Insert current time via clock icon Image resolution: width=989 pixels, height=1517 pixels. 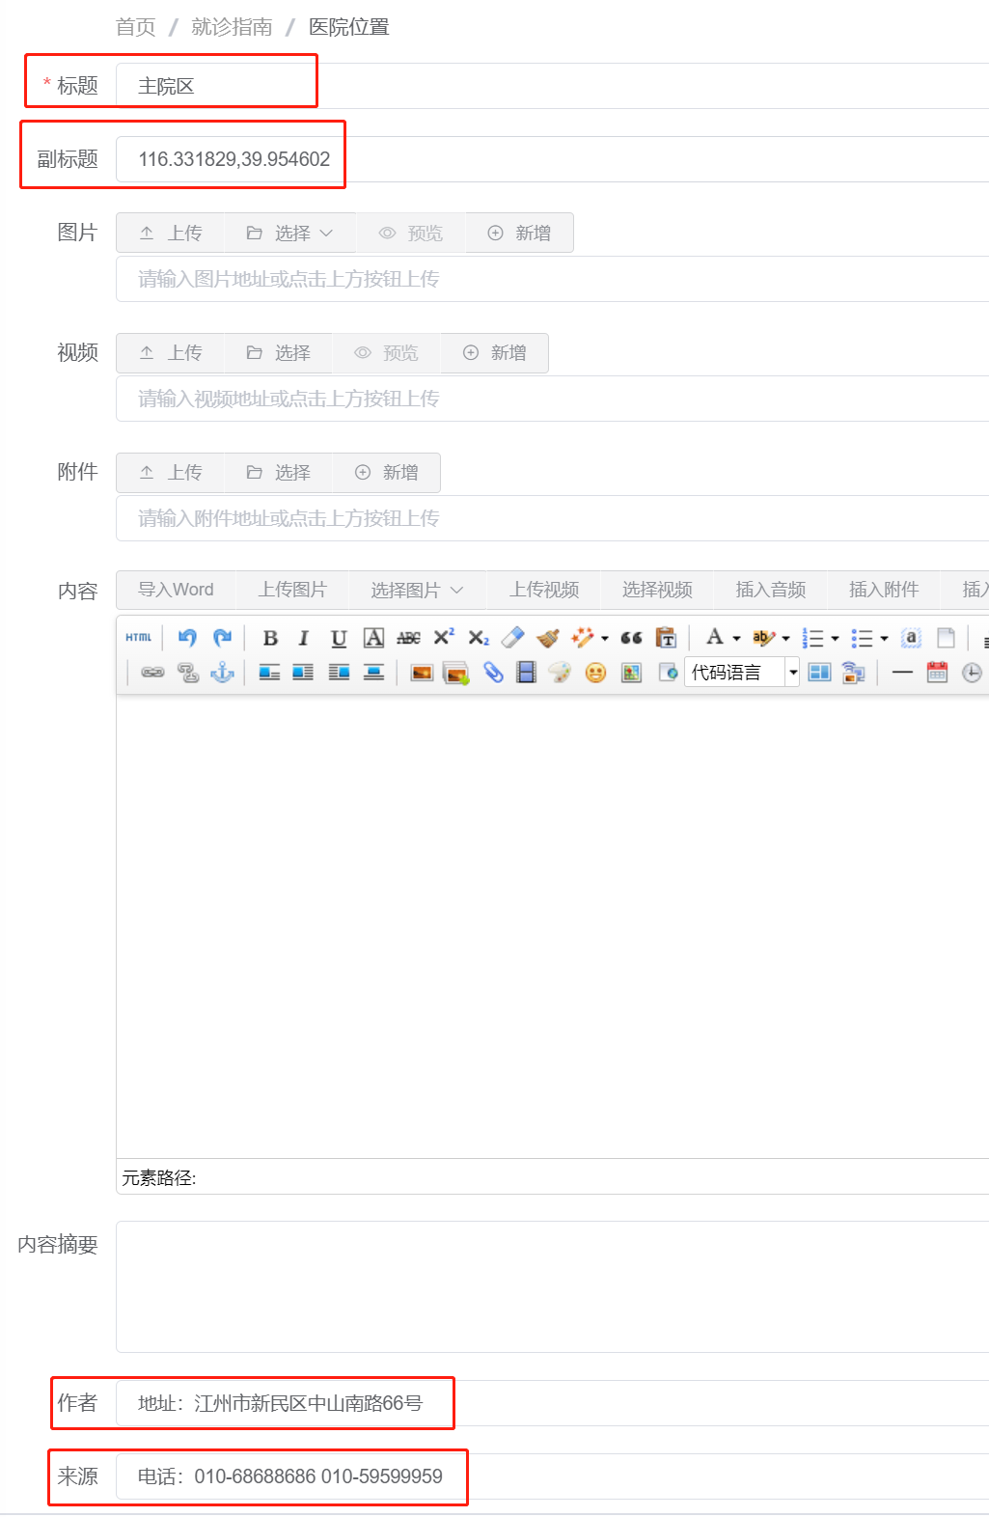tap(973, 673)
